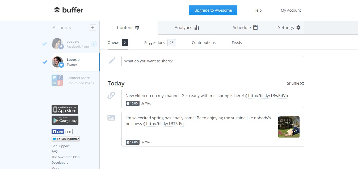Toggle the checkmark on Loepsie Twitter account
This screenshot has width=358, height=169.
tap(44, 62)
